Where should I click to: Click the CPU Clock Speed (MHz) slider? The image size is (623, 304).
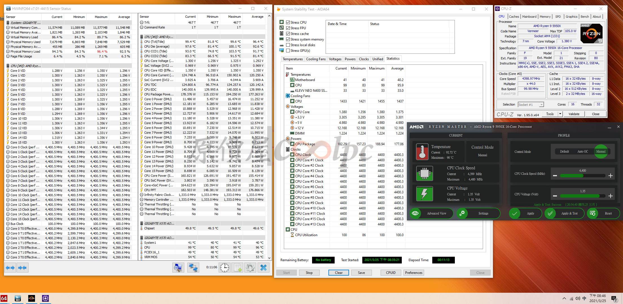tap(583, 176)
